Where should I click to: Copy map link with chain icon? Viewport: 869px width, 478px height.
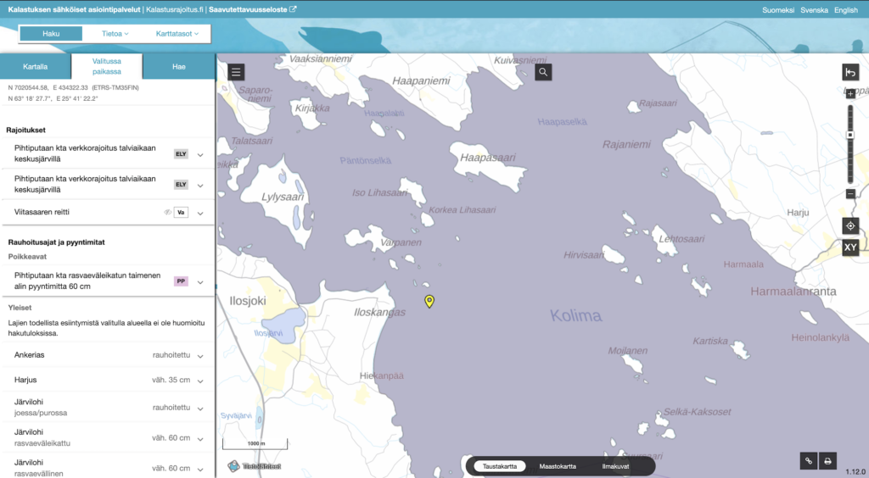(809, 461)
